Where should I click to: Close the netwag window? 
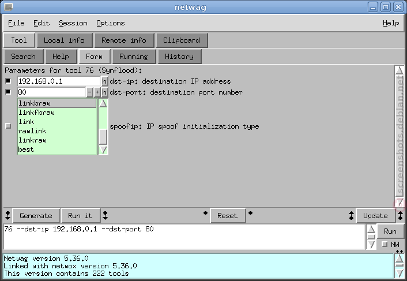[398, 7]
